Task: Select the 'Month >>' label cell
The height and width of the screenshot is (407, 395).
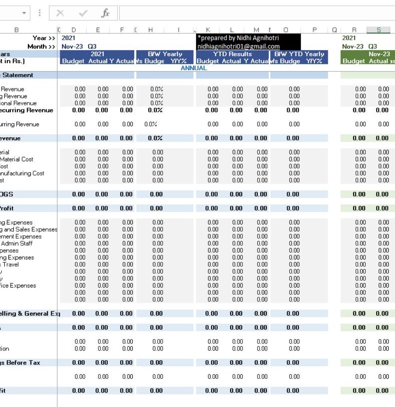Action: (41, 47)
